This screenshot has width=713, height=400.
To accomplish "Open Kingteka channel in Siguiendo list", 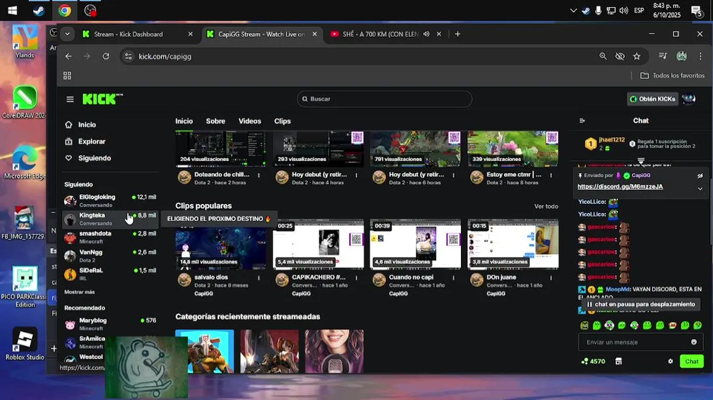I will 111,219.
